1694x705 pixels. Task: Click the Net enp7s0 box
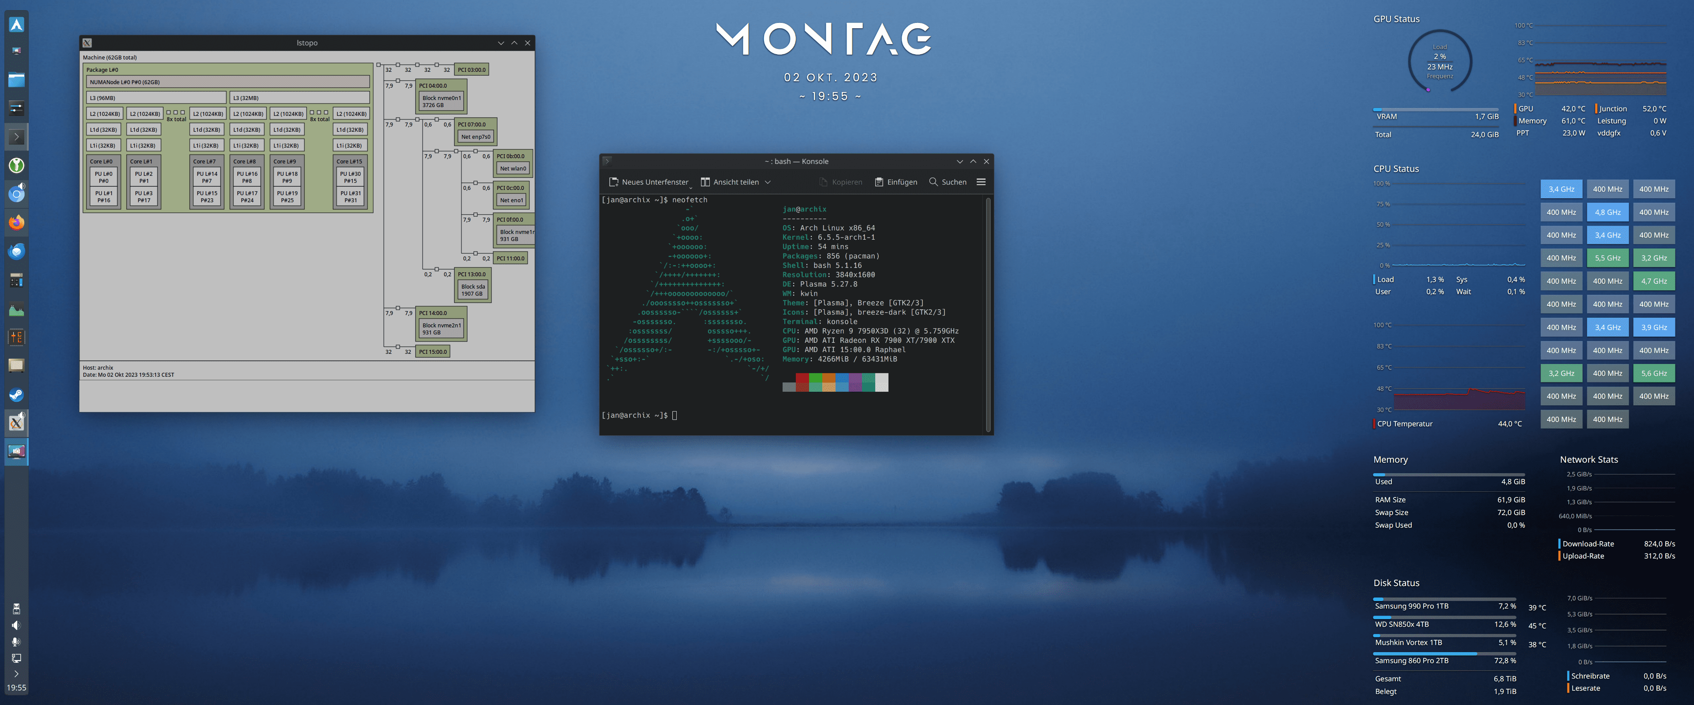(476, 137)
